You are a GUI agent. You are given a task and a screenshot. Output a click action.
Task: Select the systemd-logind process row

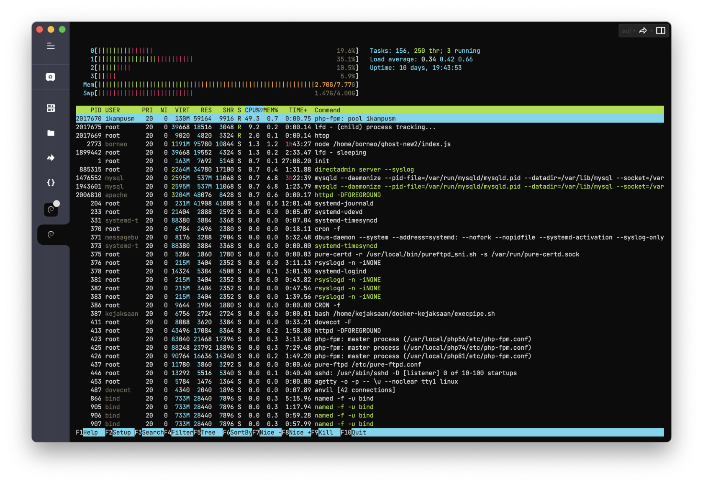click(369, 271)
